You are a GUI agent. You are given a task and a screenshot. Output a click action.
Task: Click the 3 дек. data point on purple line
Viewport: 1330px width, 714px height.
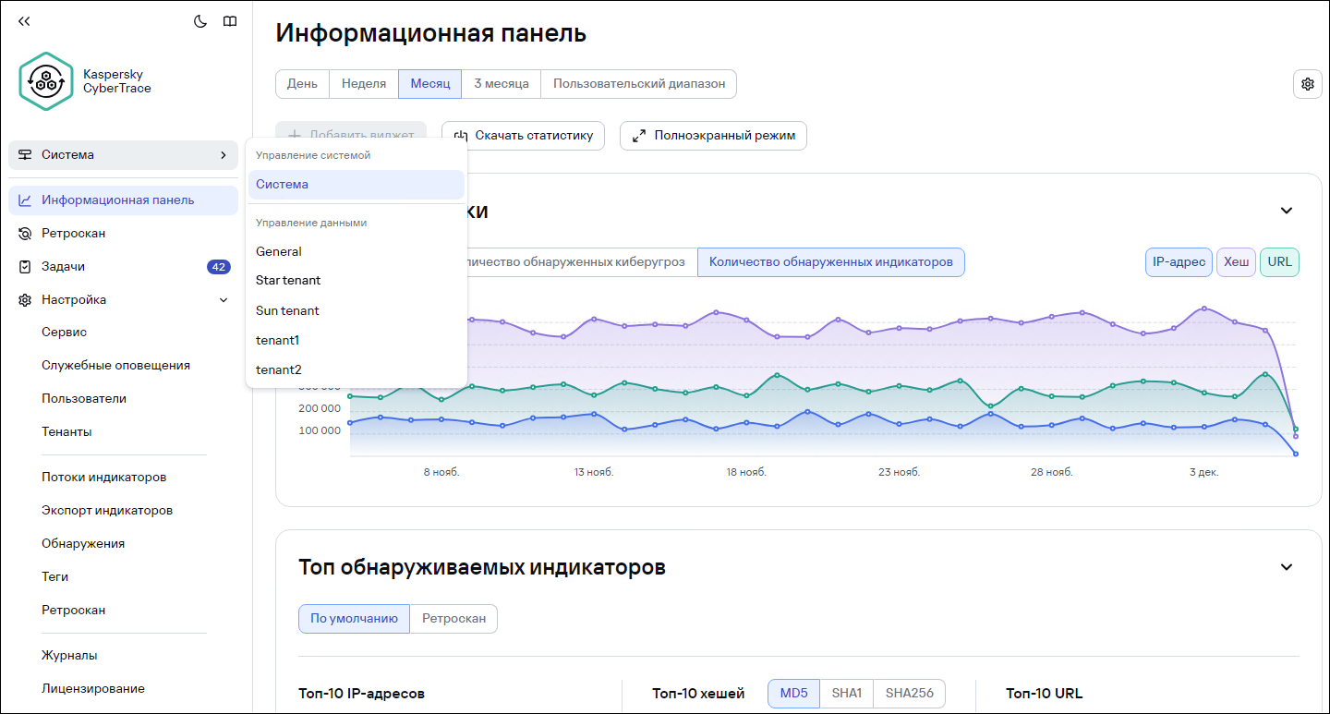pos(1203,309)
